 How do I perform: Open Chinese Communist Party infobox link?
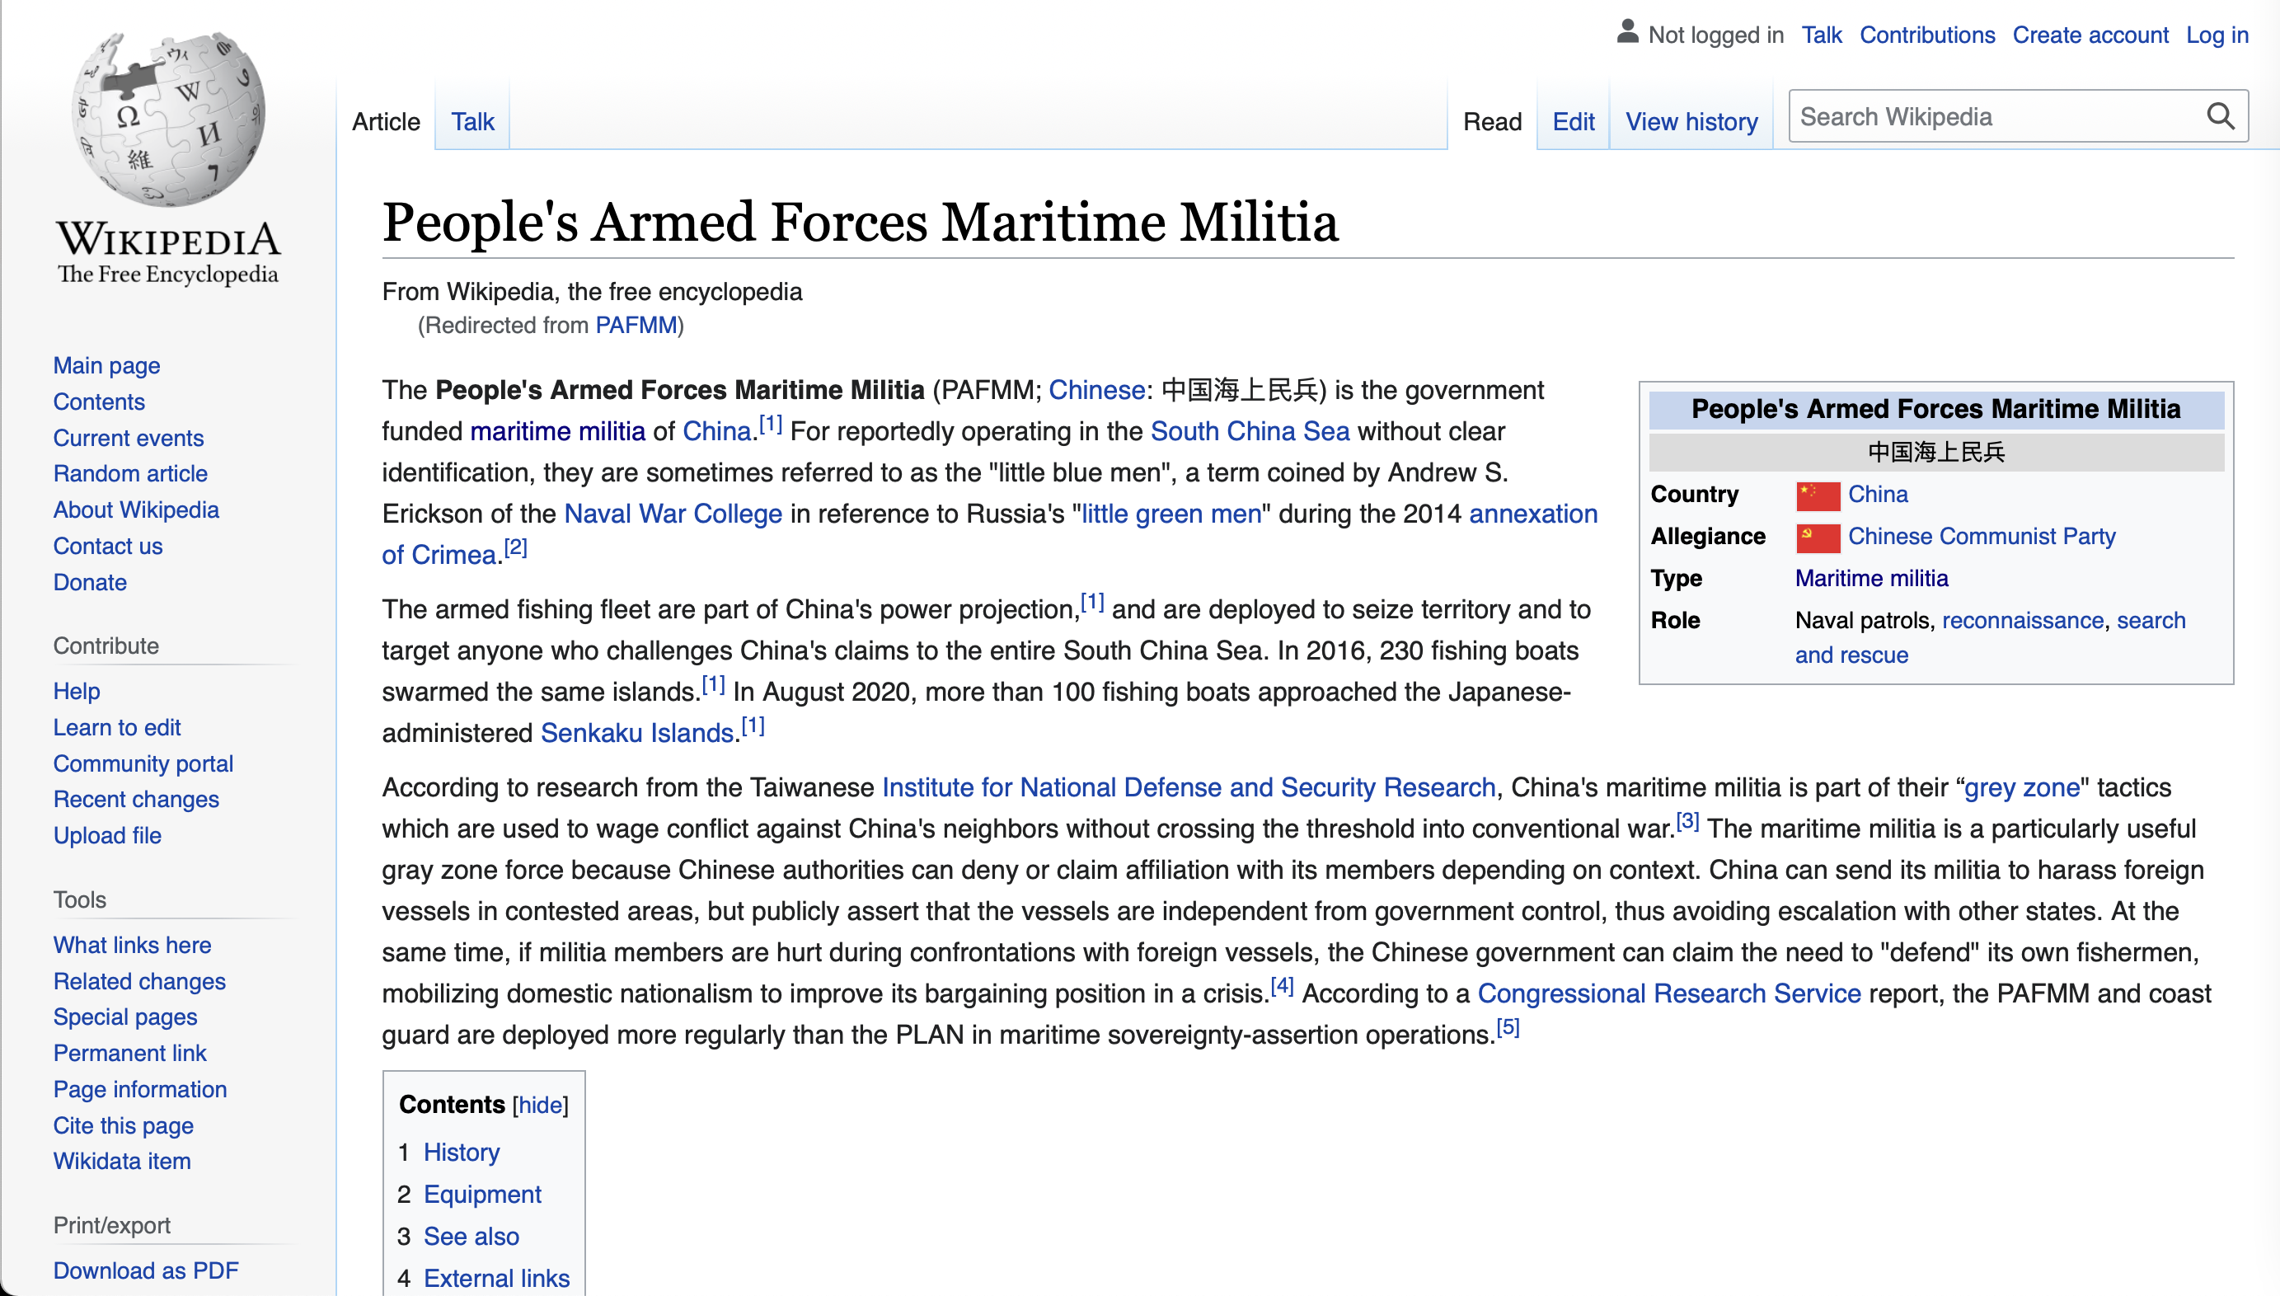pyautogui.click(x=1981, y=536)
